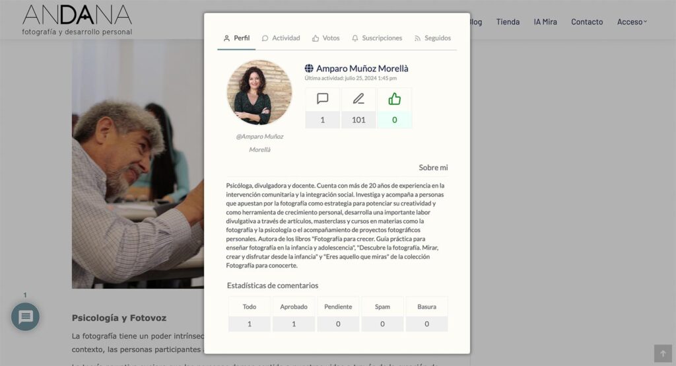Click the @Amparo Muñoz Morellà username
Image resolution: width=676 pixels, height=366 pixels.
[259, 143]
